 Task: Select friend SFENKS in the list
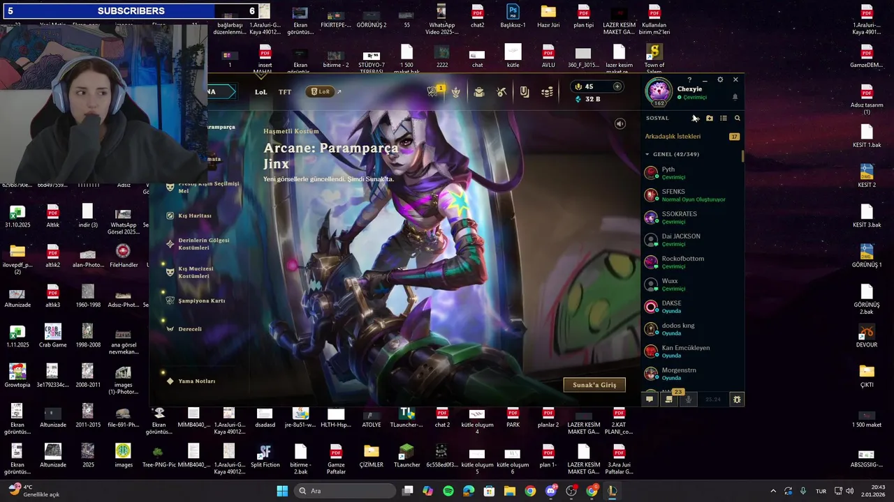tap(691, 195)
